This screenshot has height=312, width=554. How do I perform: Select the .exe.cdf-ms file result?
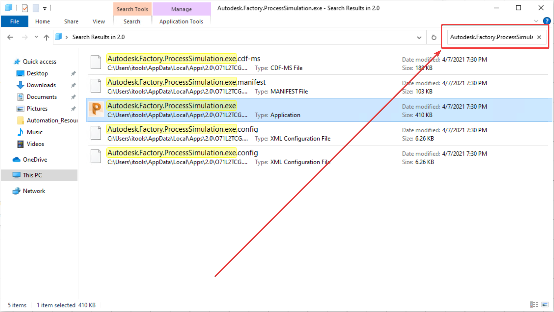tap(319, 63)
